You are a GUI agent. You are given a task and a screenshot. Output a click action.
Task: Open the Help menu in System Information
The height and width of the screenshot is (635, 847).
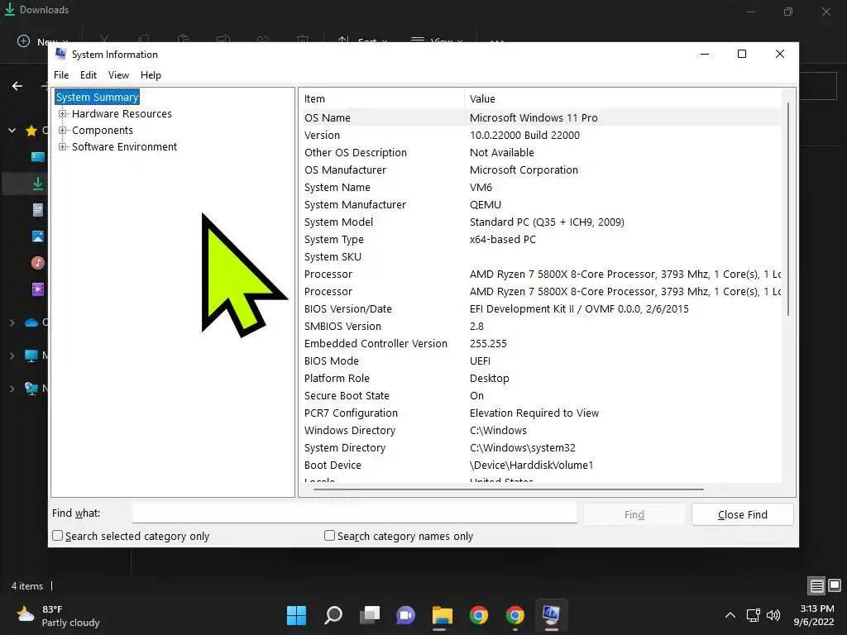coord(151,75)
